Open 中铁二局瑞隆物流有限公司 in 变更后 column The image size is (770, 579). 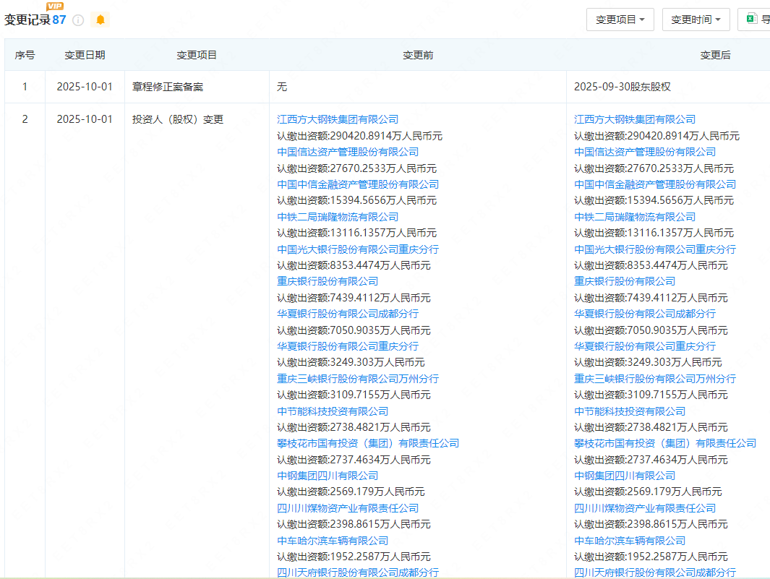635,217
